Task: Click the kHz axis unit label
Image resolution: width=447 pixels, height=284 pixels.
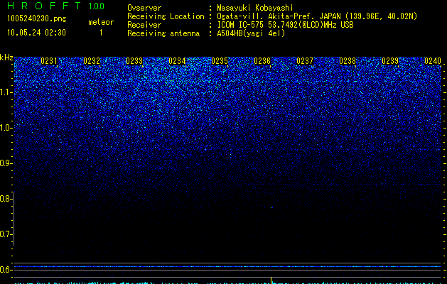Action: click(x=6, y=58)
